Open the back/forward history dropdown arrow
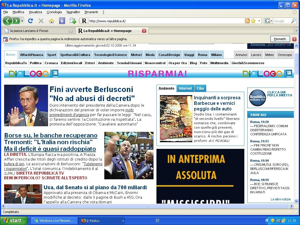This screenshot has width=300, height=225. 22,21
